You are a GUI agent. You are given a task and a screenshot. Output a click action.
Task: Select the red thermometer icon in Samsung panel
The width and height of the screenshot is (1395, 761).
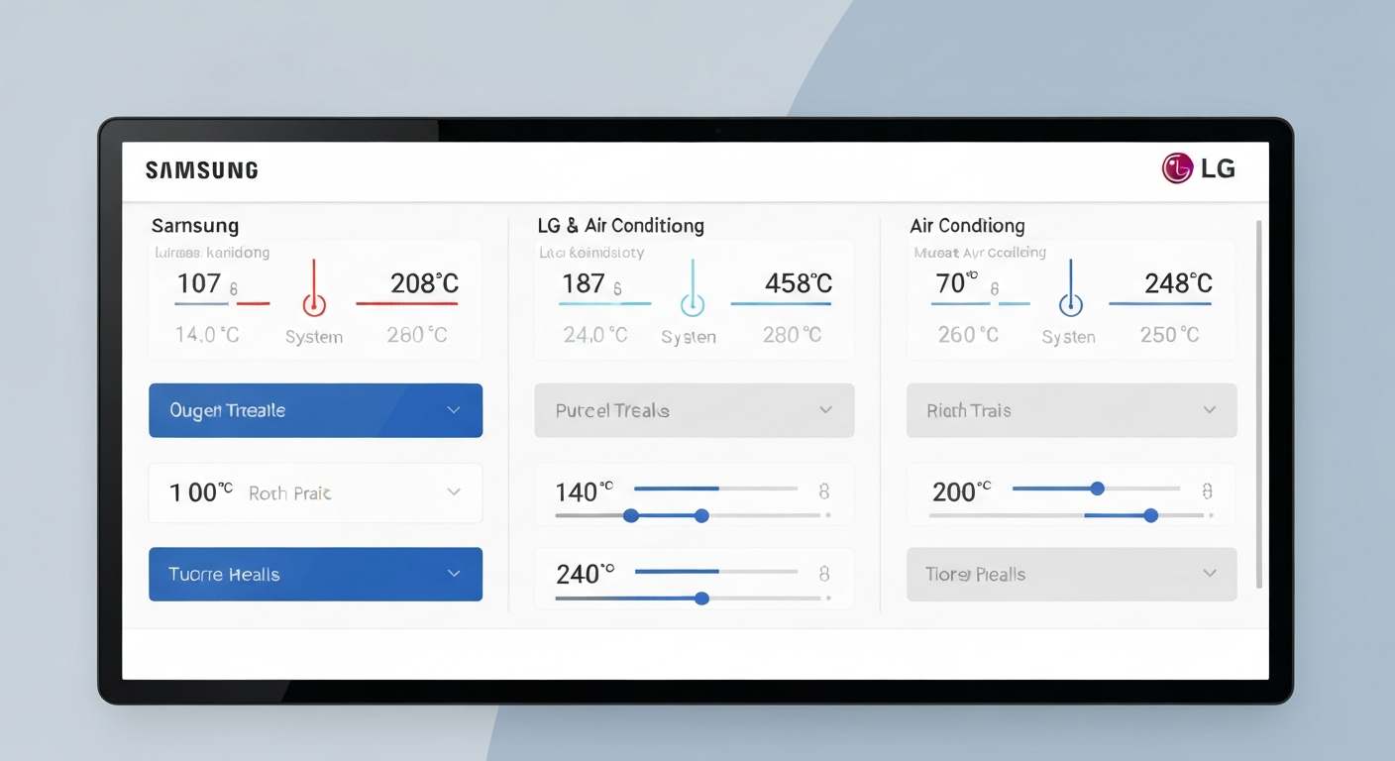314,289
